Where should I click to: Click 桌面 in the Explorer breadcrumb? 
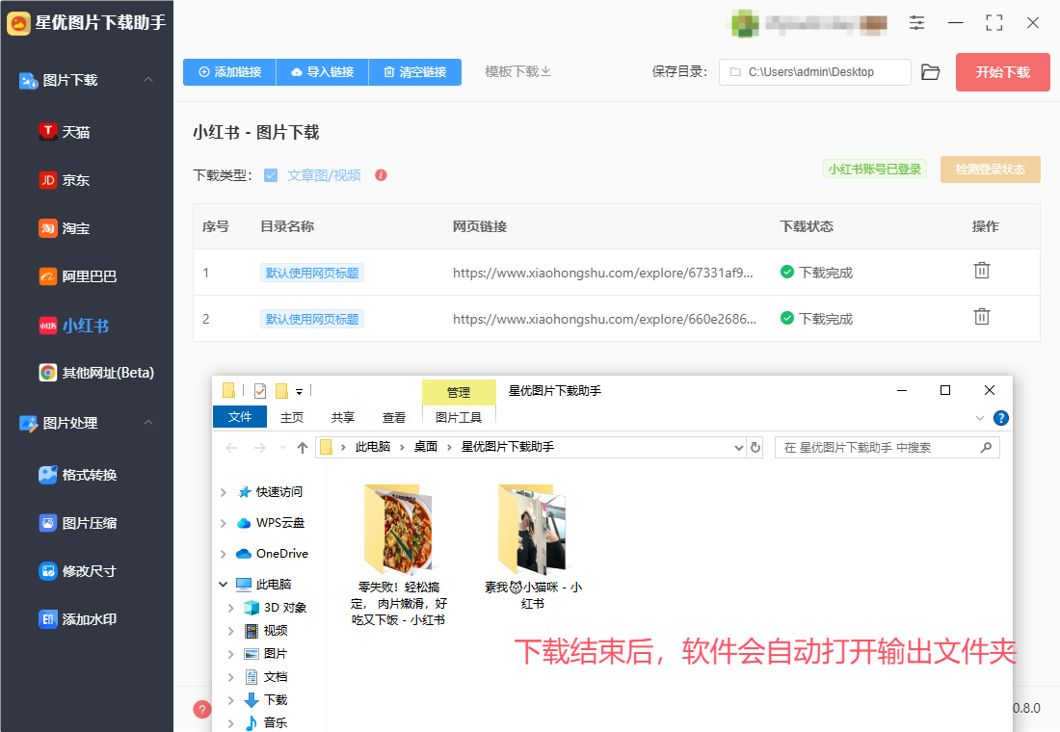tap(426, 447)
